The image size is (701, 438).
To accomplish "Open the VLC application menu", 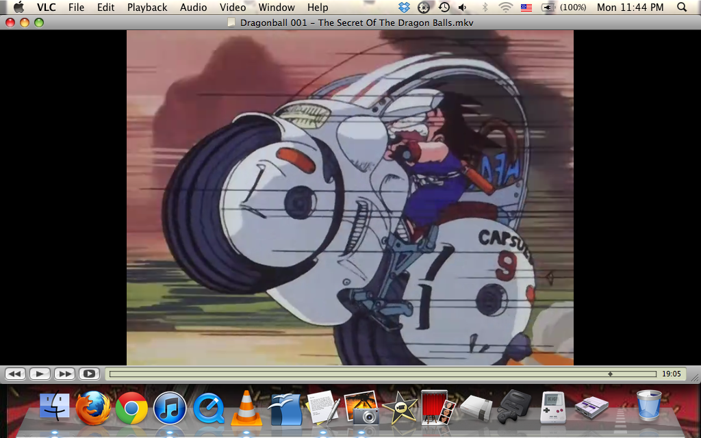I will (x=46, y=7).
